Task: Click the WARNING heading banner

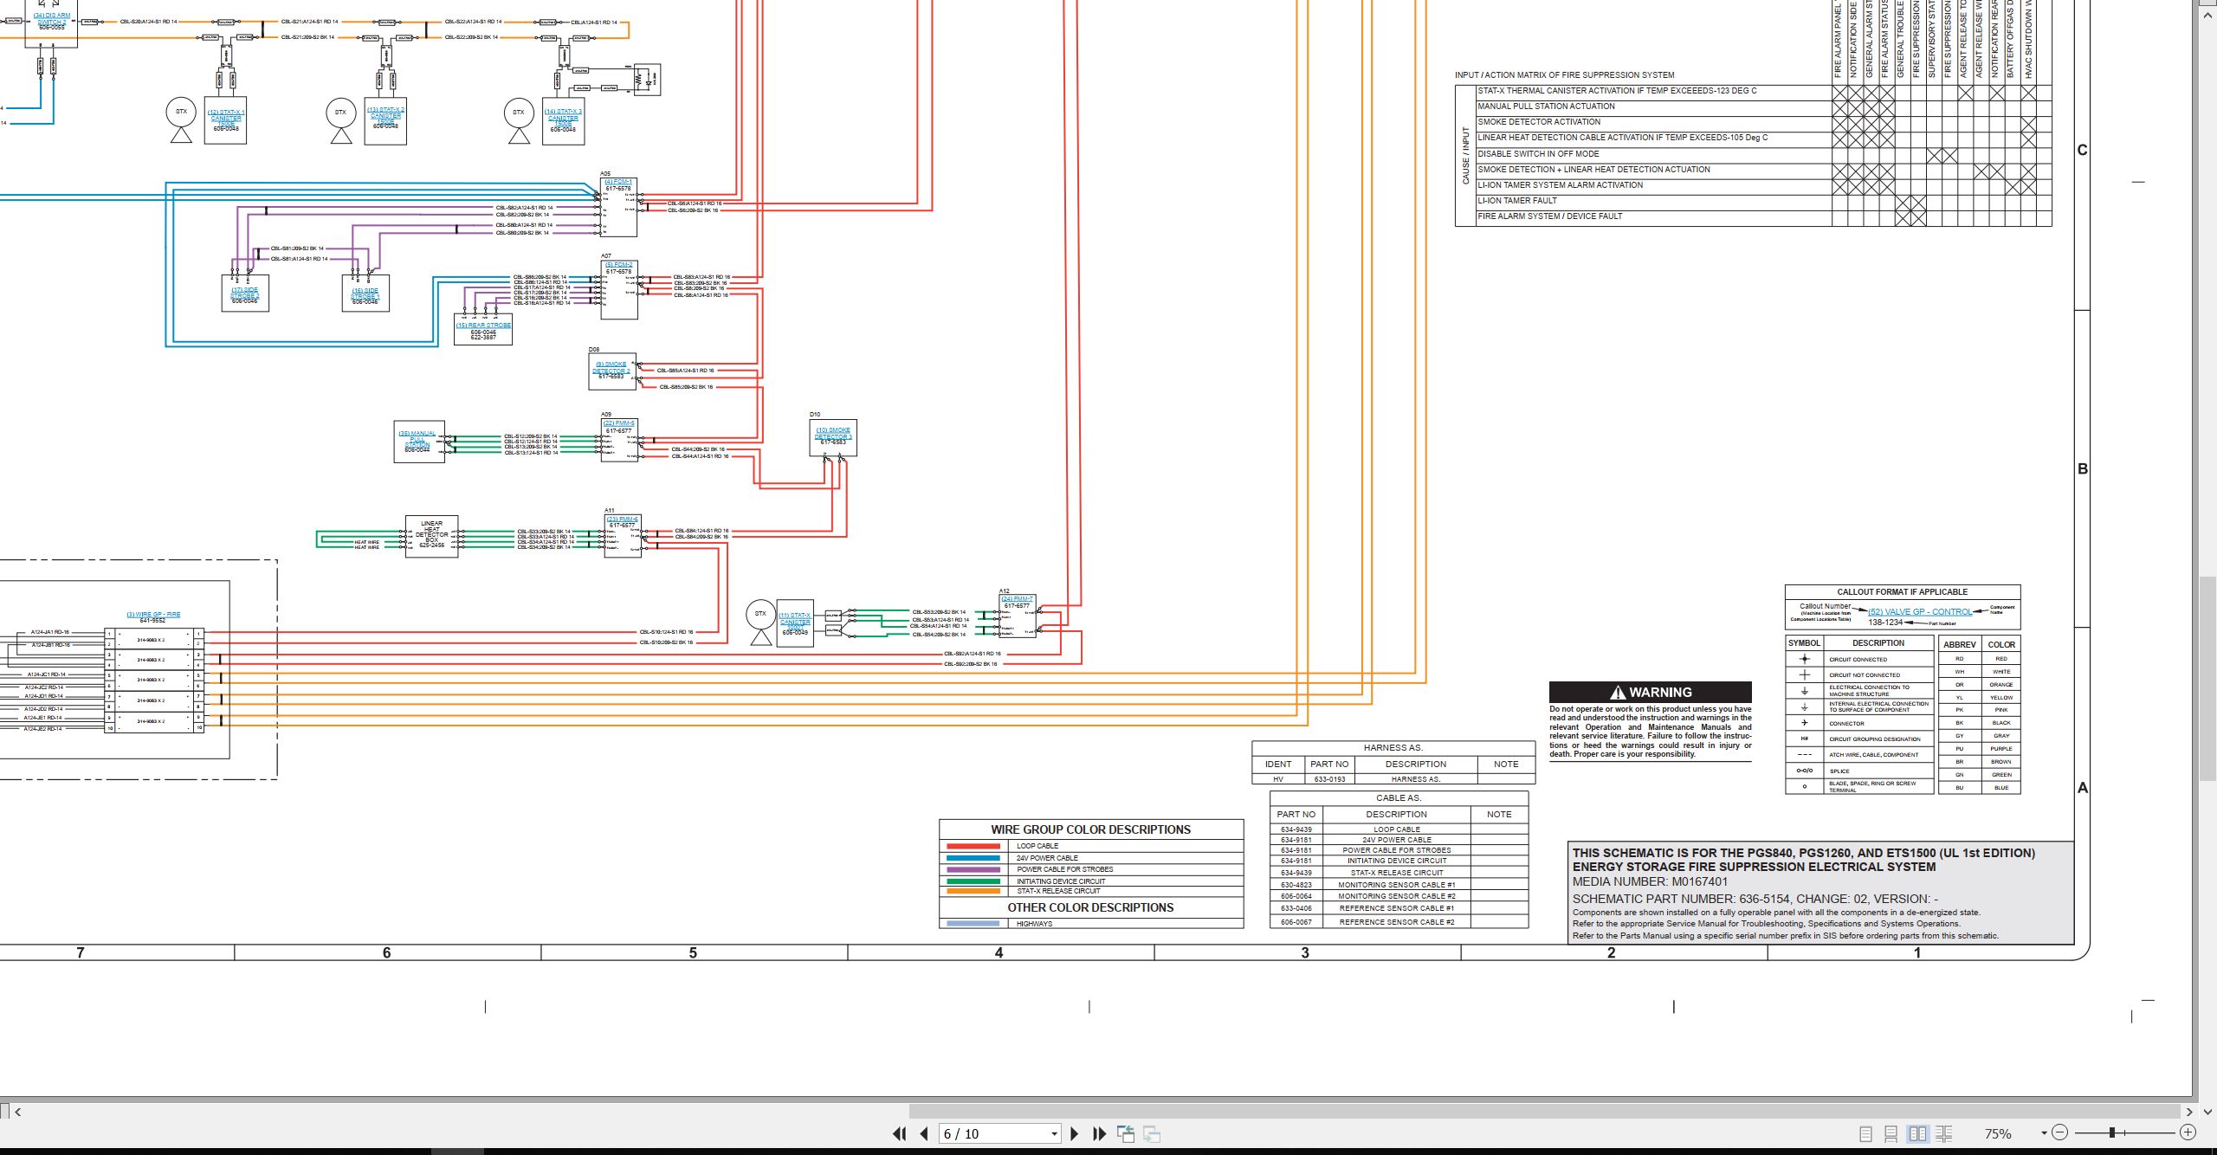Action: [1651, 692]
